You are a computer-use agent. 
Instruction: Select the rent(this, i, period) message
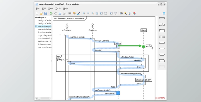pyautogui.click(x=77, y=37)
